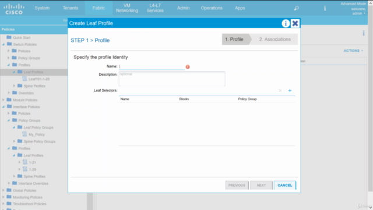
Task: Expand the Interface Overrides node
Action: (x=9, y=183)
